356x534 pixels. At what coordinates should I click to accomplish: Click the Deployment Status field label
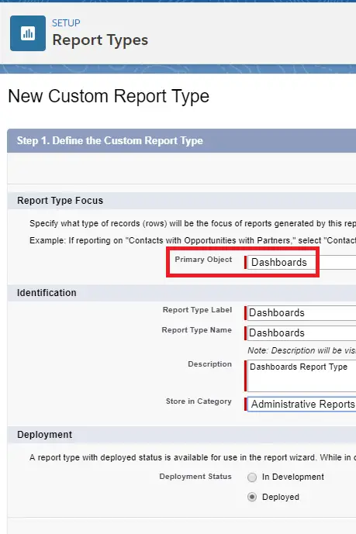(x=195, y=477)
